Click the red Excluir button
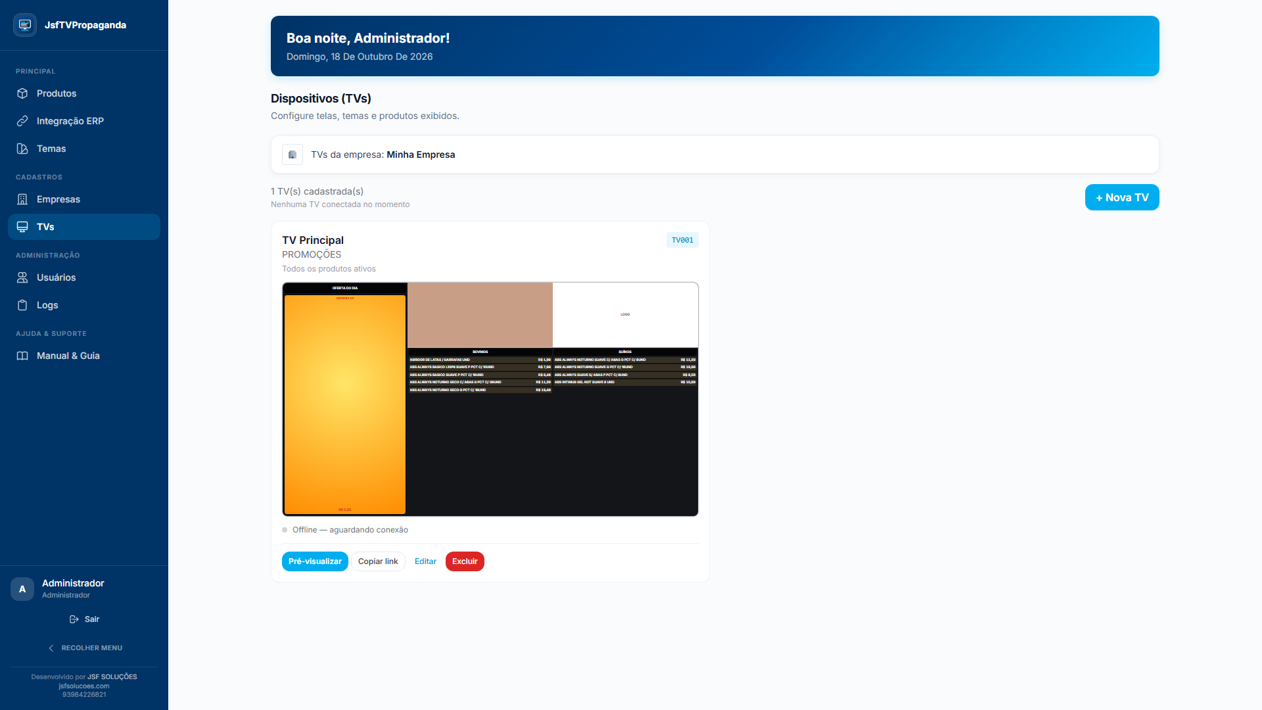The height and width of the screenshot is (710, 1262). [x=465, y=561]
